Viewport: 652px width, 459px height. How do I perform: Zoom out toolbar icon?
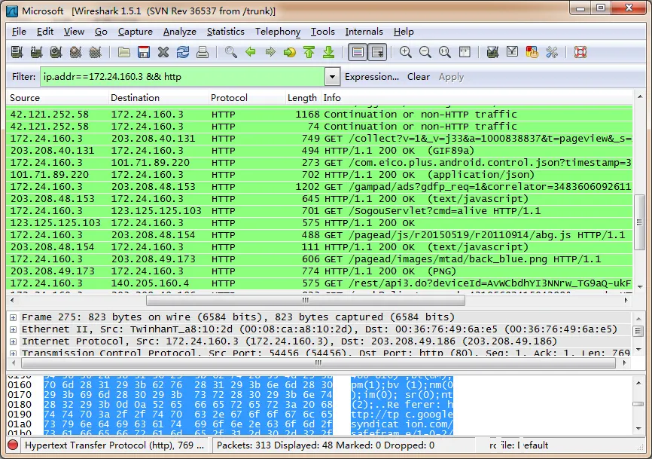(x=425, y=52)
